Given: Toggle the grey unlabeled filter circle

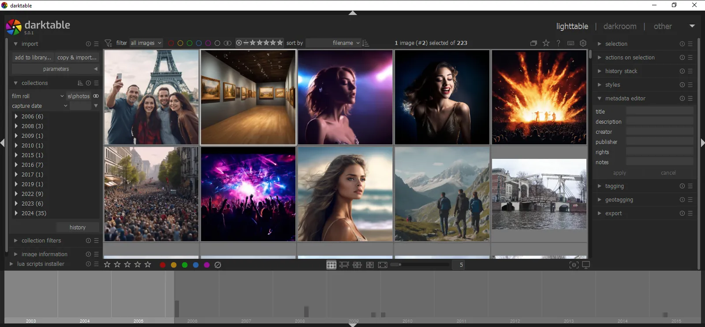Looking at the screenshot, I should [x=217, y=43].
